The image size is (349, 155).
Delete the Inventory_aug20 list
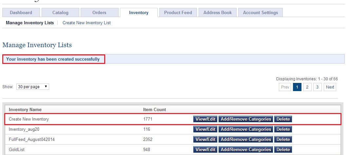coord(283,129)
